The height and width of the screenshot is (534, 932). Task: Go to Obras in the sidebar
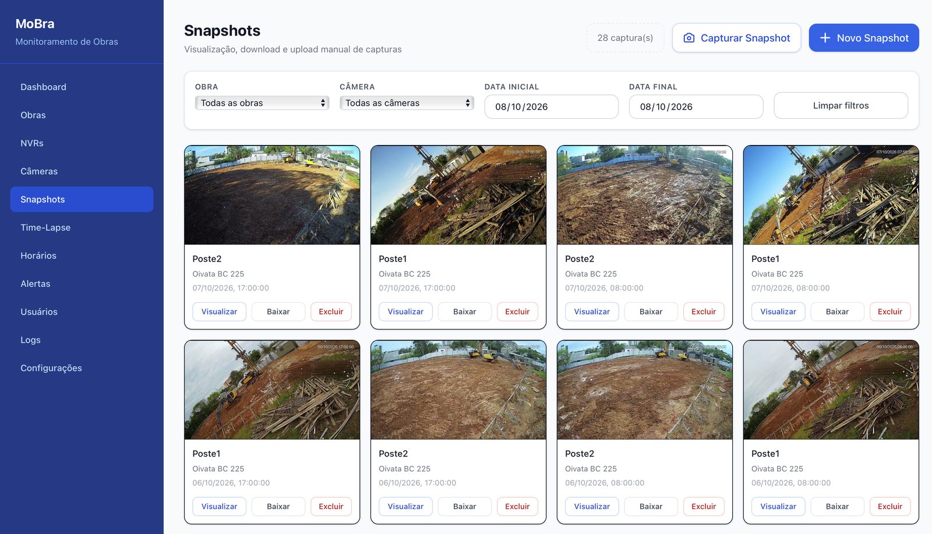(x=82, y=115)
